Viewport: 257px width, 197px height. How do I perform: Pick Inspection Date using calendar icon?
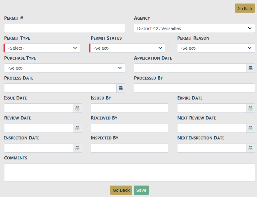tap(77, 148)
